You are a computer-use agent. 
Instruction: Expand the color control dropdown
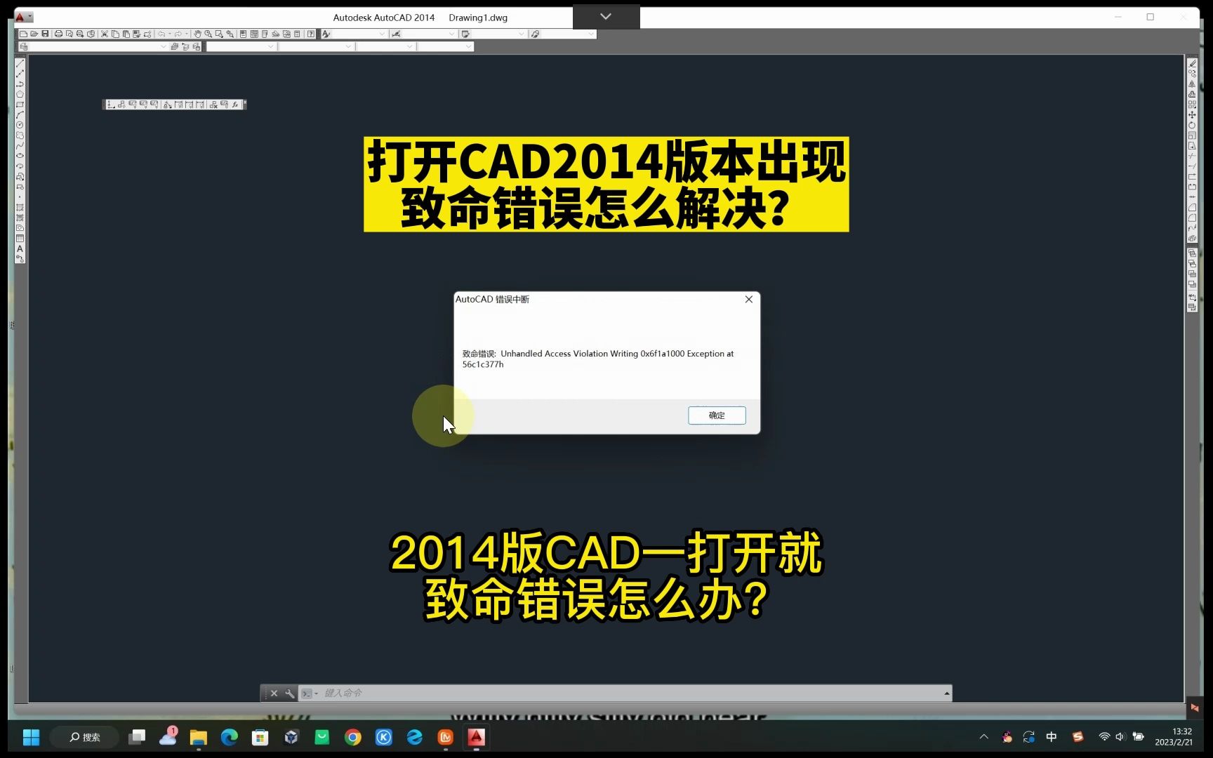coord(270,46)
